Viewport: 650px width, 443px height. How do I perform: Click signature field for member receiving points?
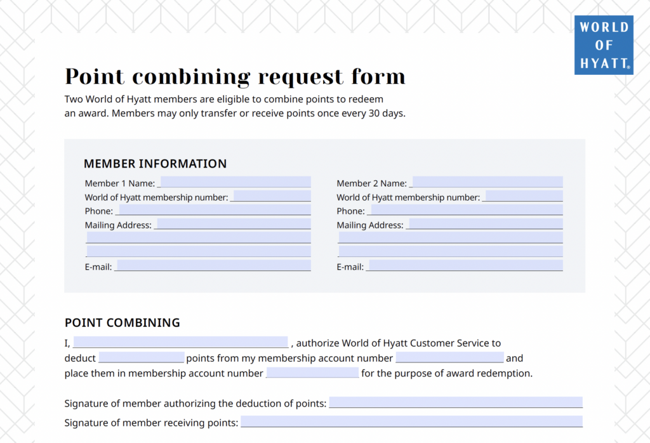click(411, 421)
